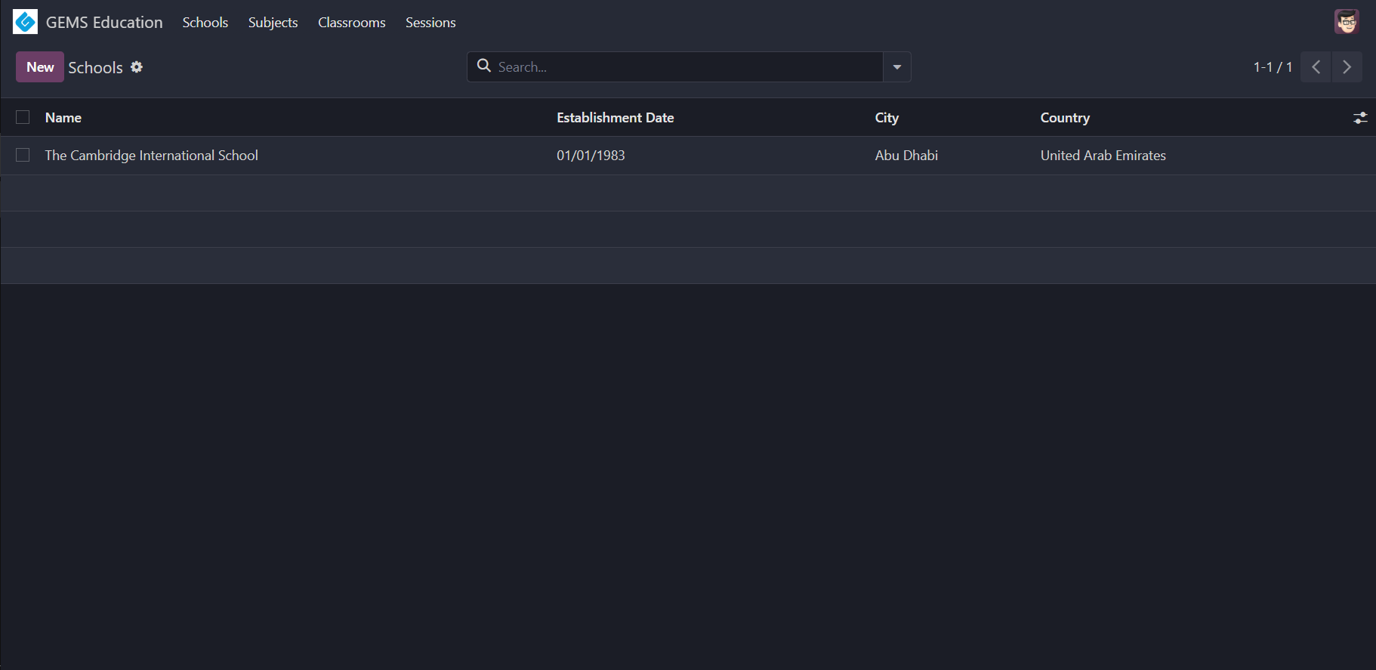Open the column options sliders icon

[x=1360, y=118]
